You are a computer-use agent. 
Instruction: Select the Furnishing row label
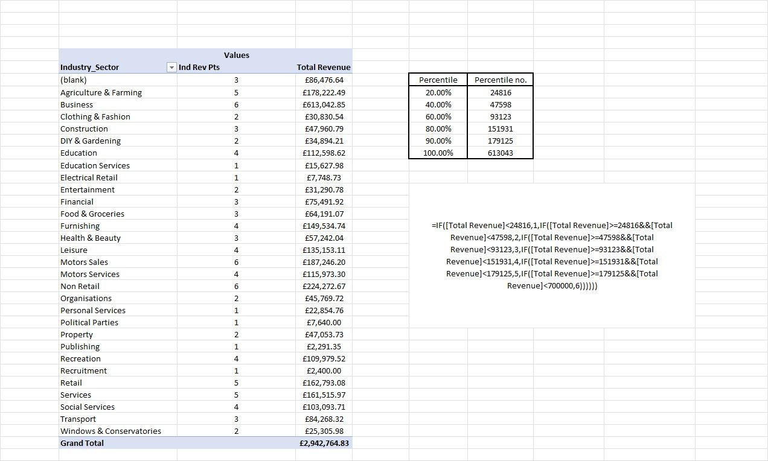pyautogui.click(x=118, y=226)
